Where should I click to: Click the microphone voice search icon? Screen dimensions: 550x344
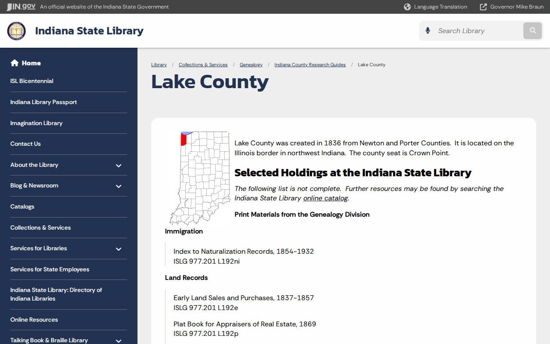(428, 31)
